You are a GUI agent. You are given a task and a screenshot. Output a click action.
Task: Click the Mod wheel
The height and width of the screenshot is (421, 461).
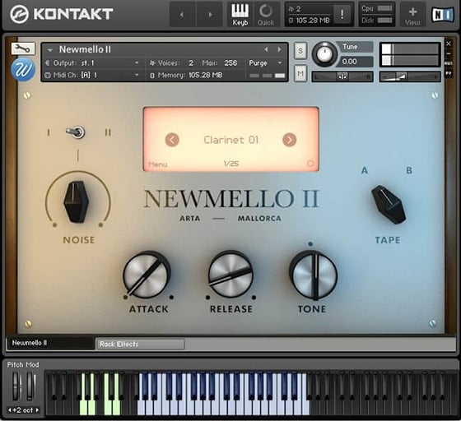tap(31, 386)
